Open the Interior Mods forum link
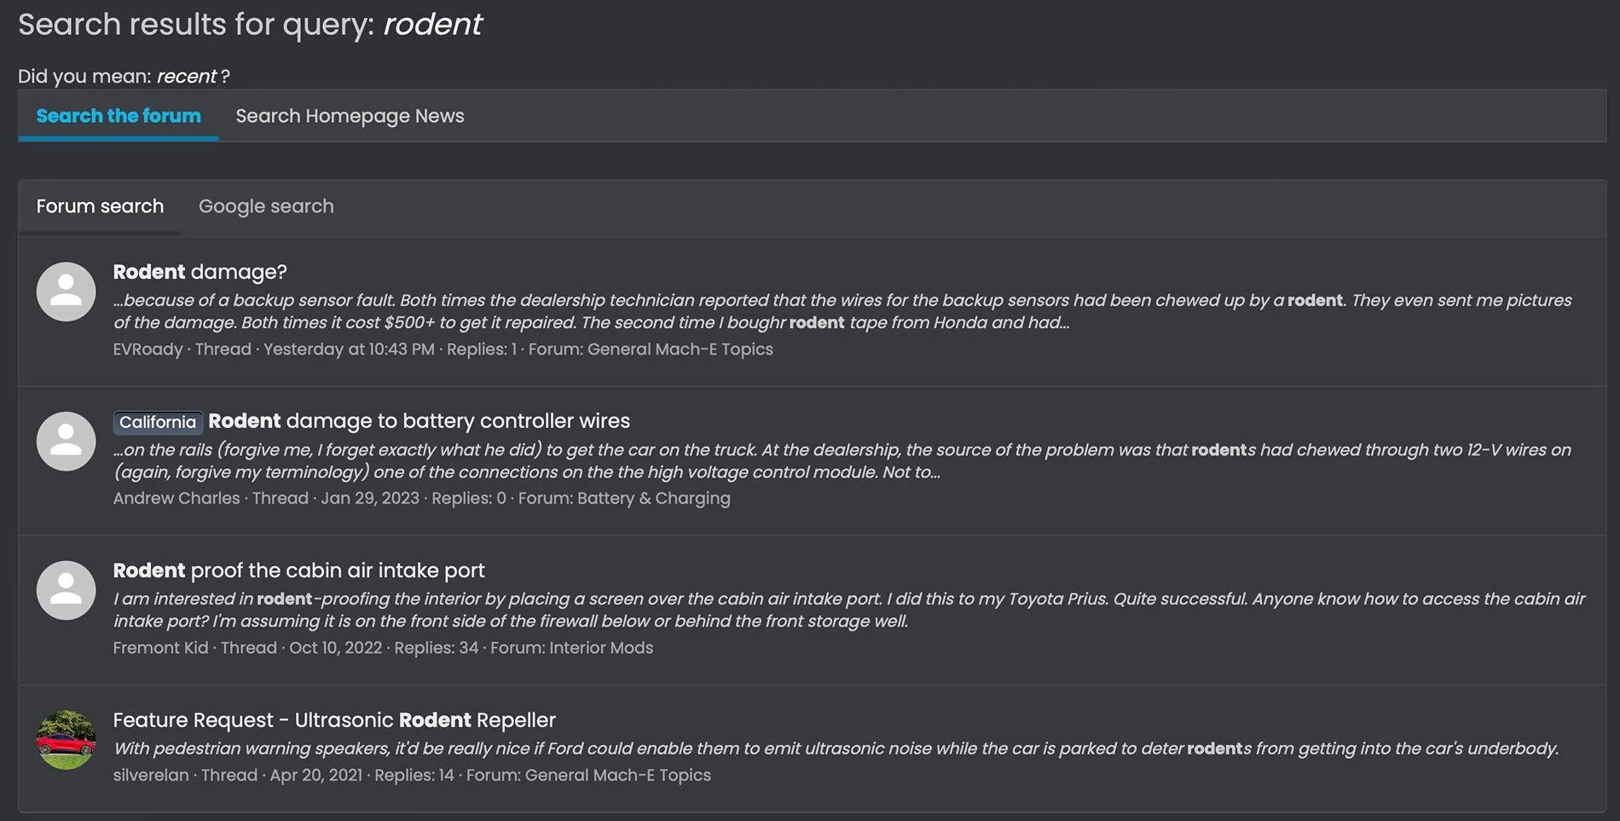 tap(601, 647)
